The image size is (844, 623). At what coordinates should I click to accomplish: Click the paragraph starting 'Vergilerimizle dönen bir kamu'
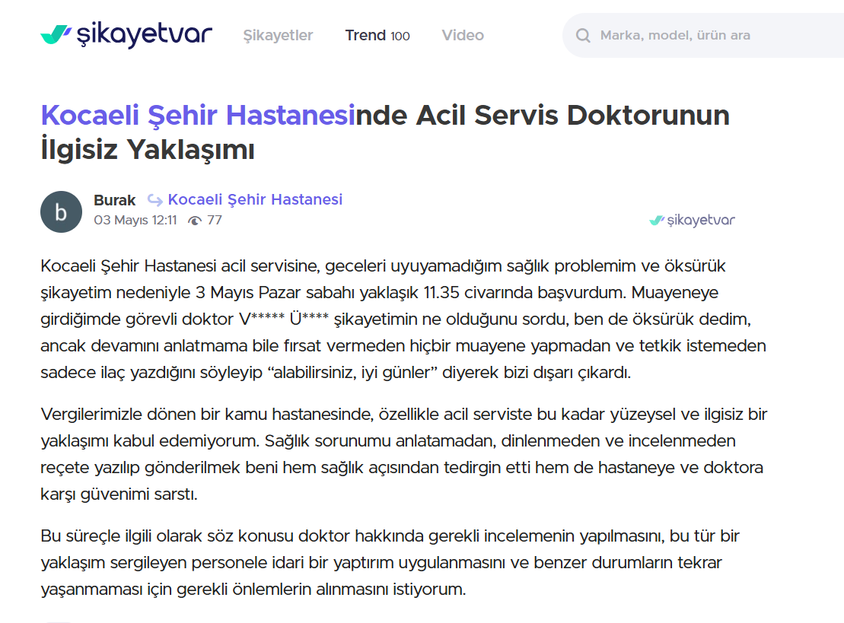(x=403, y=454)
